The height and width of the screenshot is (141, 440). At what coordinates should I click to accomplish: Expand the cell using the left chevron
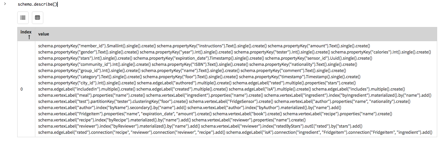point(5,4)
